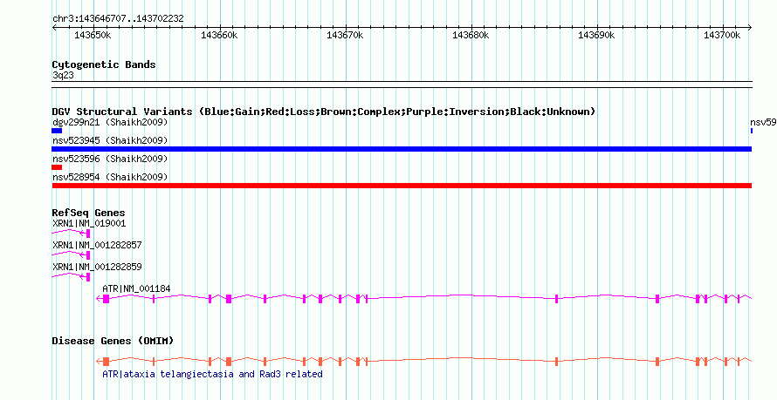The image size is (777, 400).
Task: Open ATR|ataxia telangiectasia and Rad3 related link
Action: pos(212,374)
